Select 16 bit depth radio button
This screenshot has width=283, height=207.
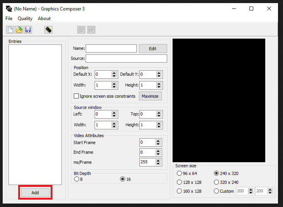tap(122, 179)
